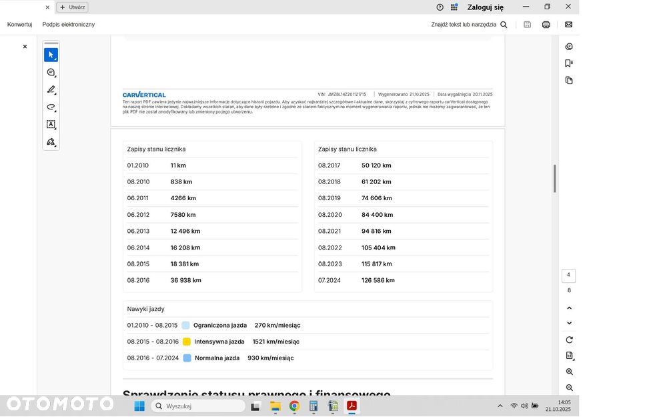Choose the freehand draw lasso tool

click(x=51, y=107)
